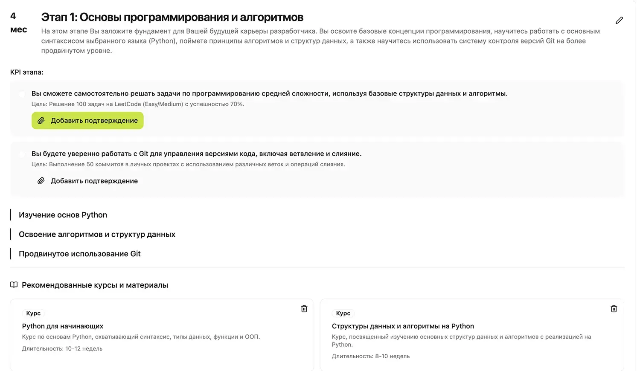
Task: Click the 'Курс' tag on the Python beginners card
Action: 33,313
